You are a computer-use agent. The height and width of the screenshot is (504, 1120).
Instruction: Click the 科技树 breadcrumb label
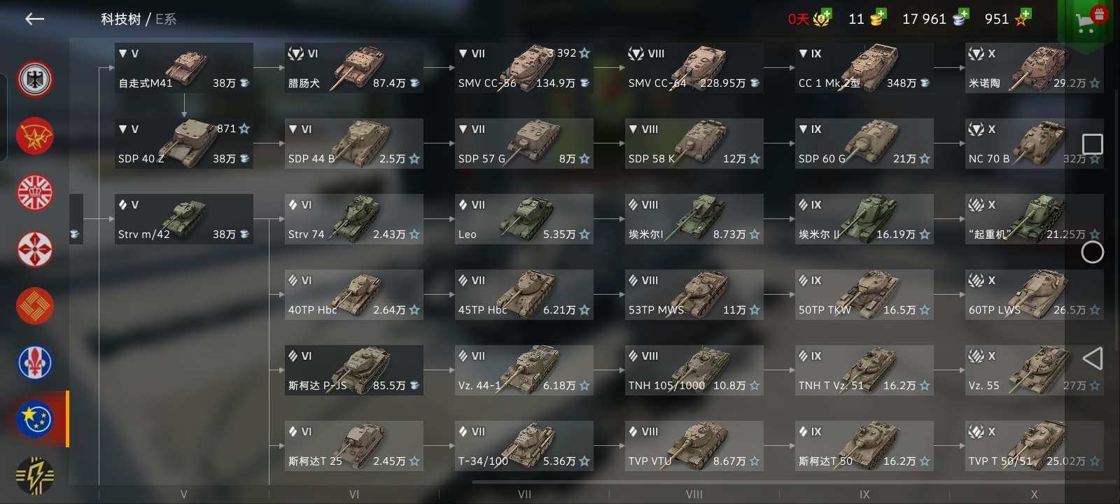click(x=120, y=19)
